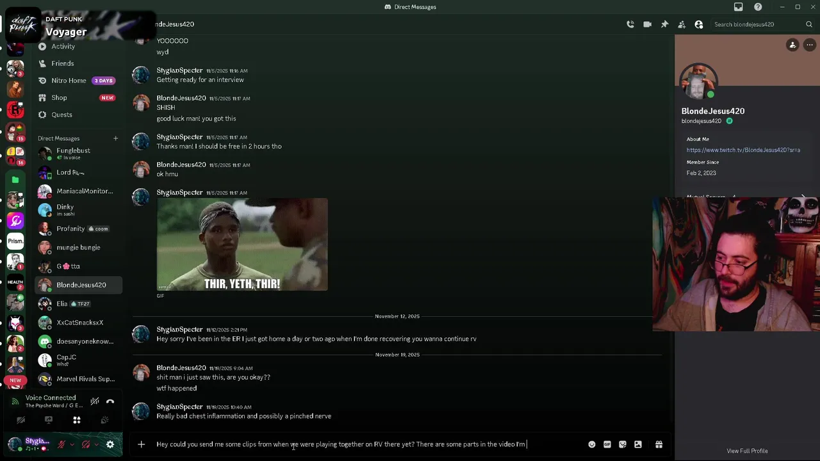Image resolution: width=820 pixels, height=461 pixels.
Task: Open the Twitch link in About Me
Action: 743,150
